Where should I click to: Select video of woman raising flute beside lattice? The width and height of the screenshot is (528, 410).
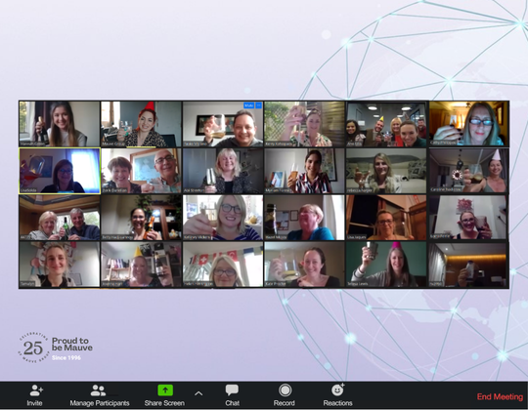click(x=305, y=124)
